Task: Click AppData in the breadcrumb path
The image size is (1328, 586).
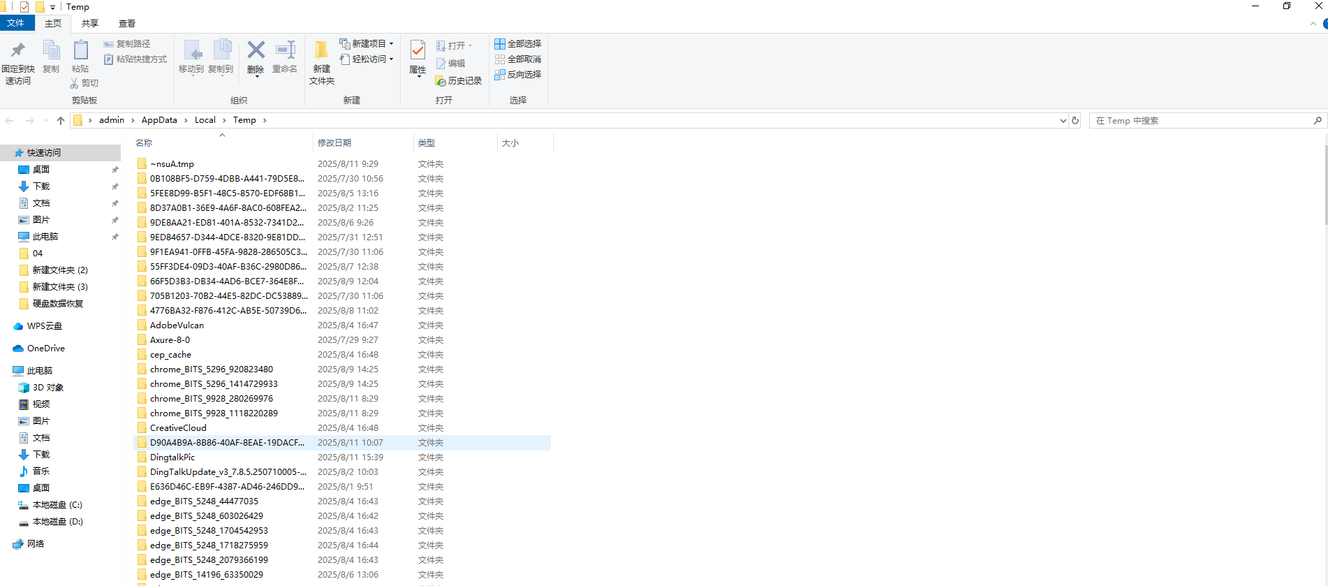Action: coord(159,120)
